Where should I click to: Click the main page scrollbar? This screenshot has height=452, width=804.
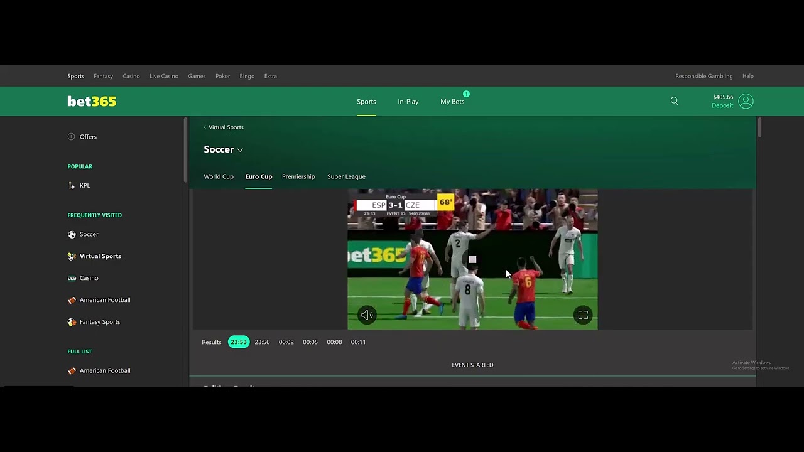click(759, 127)
